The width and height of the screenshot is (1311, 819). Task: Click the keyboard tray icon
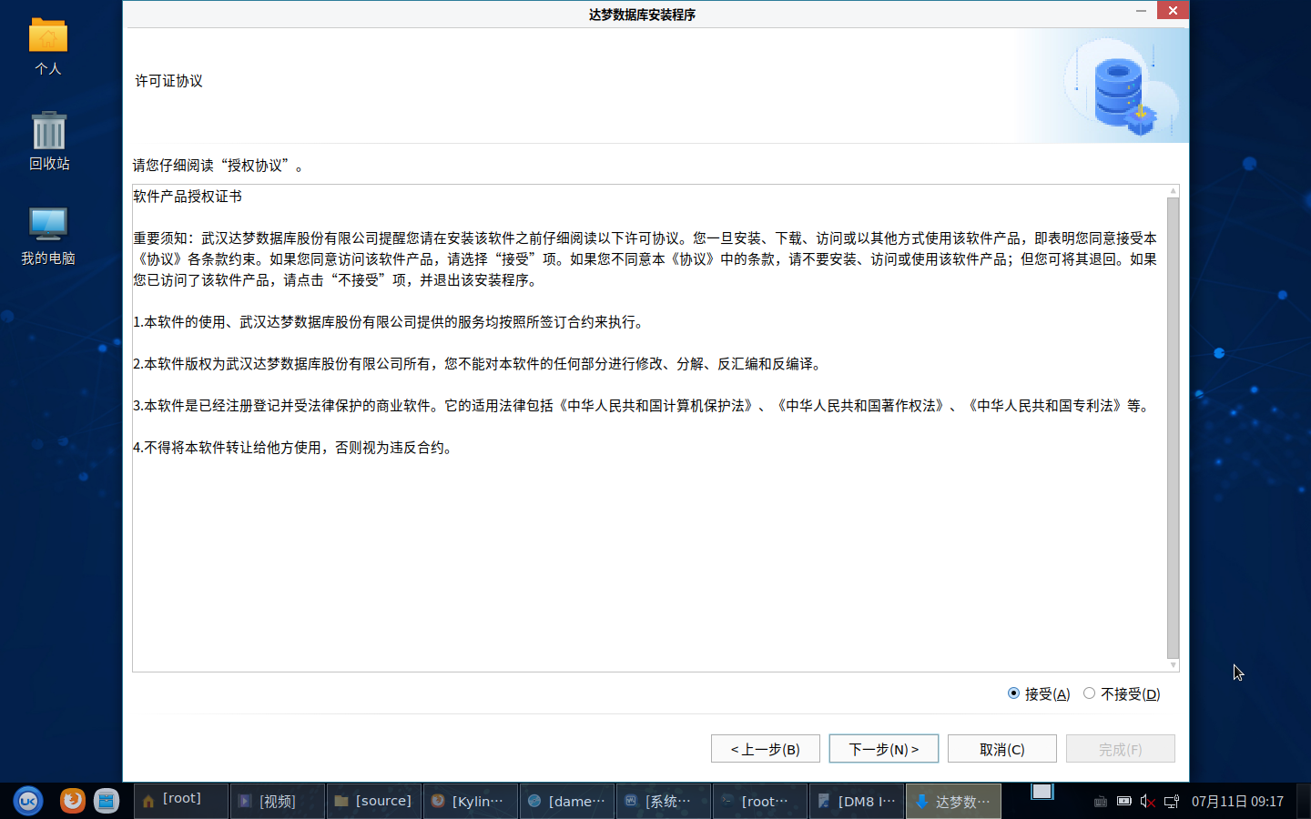[x=1100, y=802]
